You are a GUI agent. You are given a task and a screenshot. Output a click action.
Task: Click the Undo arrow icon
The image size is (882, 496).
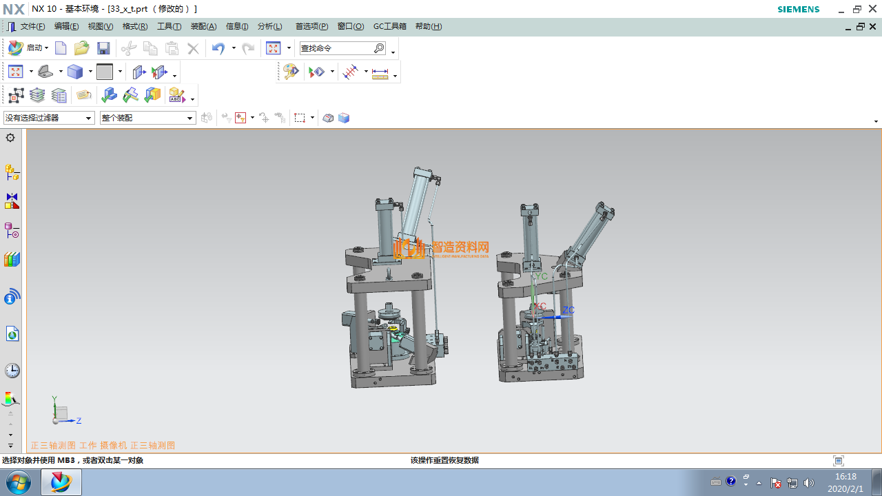pyautogui.click(x=218, y=48)
